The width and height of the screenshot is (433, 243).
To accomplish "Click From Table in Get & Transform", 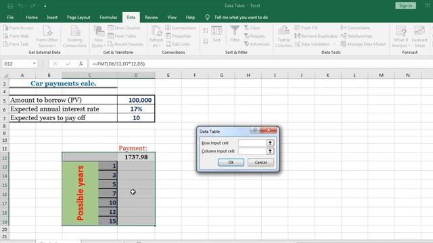I will (x=122, y=36).
